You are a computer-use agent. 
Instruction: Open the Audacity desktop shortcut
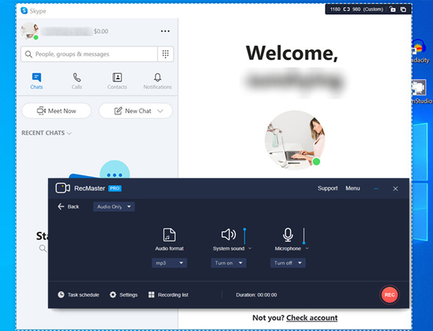coord(421,51)
